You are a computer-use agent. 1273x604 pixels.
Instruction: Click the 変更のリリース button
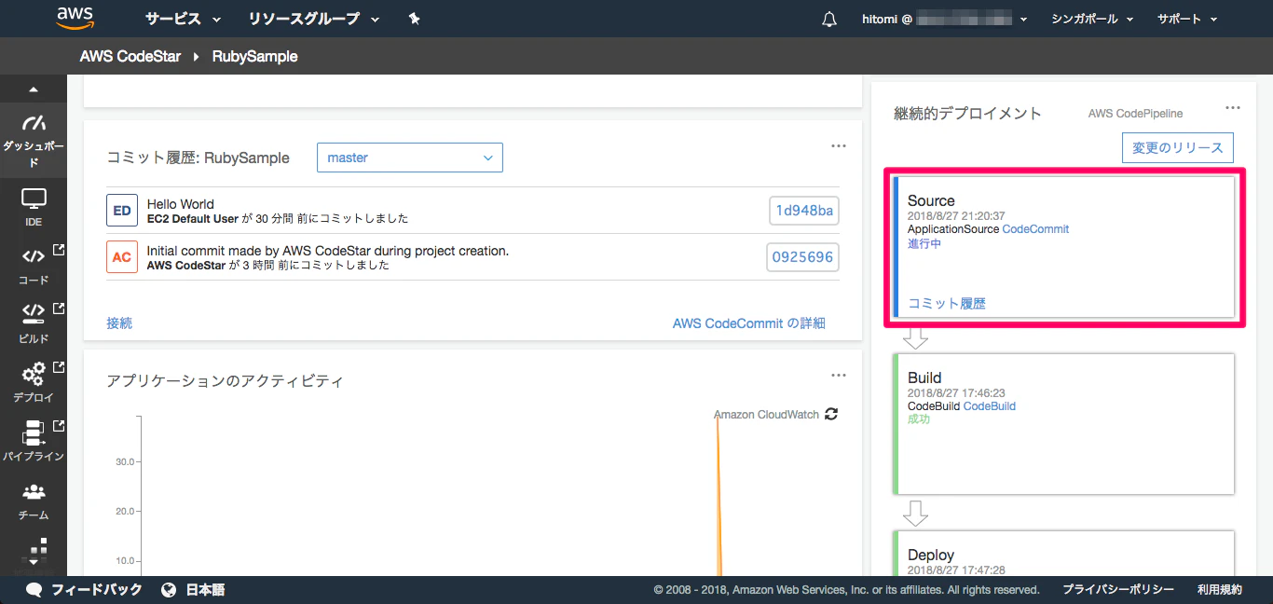(x=1178, y=147)
